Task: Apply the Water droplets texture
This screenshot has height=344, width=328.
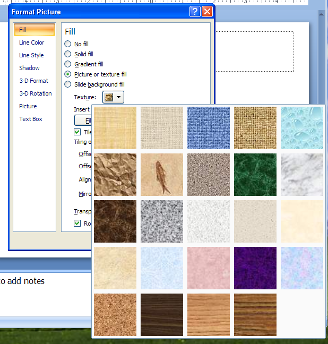Action: coord(302,128)
